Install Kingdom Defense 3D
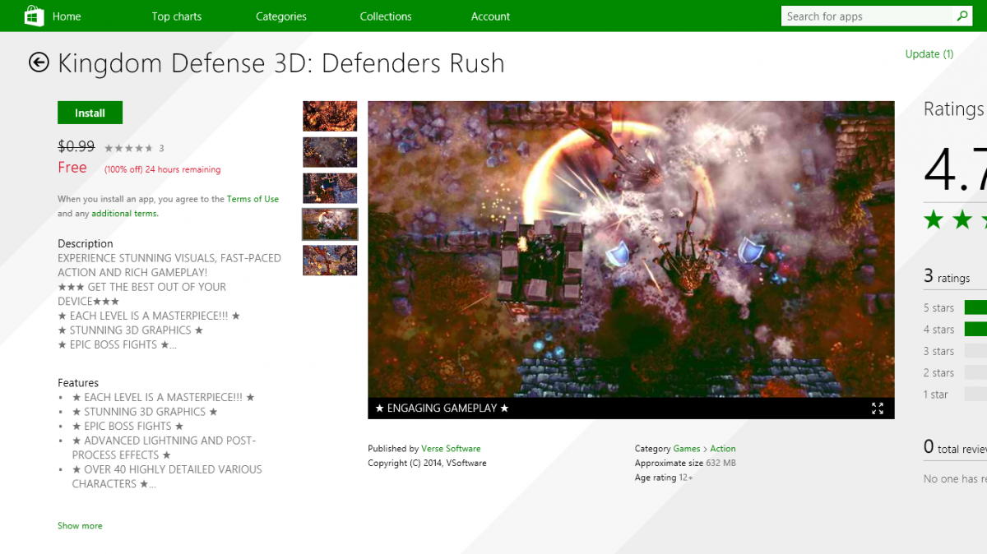This screenshot has height=554, width=987. click(90, 113)
